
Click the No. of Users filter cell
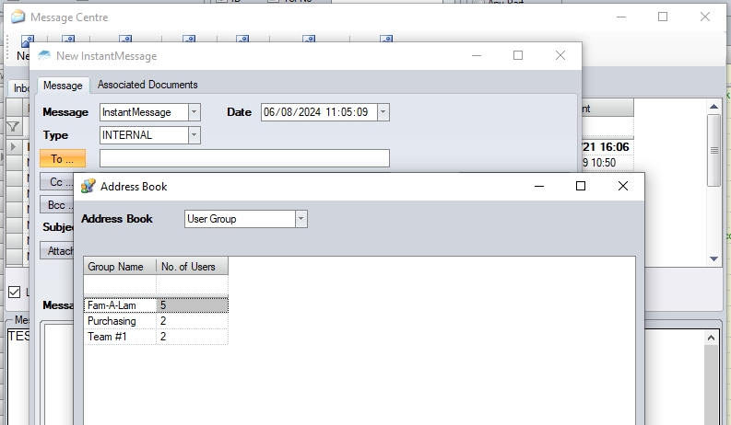[x=192, y=284]
